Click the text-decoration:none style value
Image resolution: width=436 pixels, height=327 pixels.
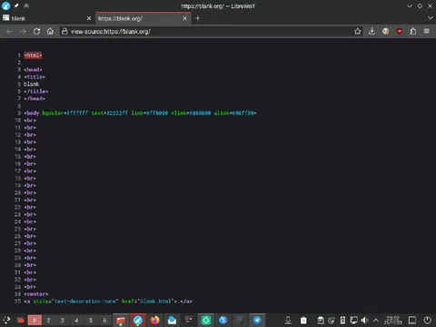point(85,302)
